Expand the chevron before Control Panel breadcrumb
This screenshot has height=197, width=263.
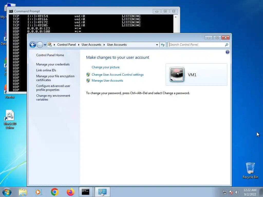pos(54,45)
